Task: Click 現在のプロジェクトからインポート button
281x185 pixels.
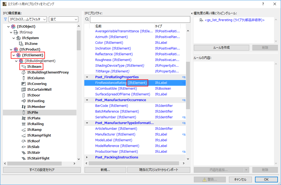Action: (x=159, y=170)
